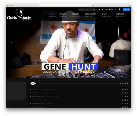Open the Twitter social icon

click(103, 10)
